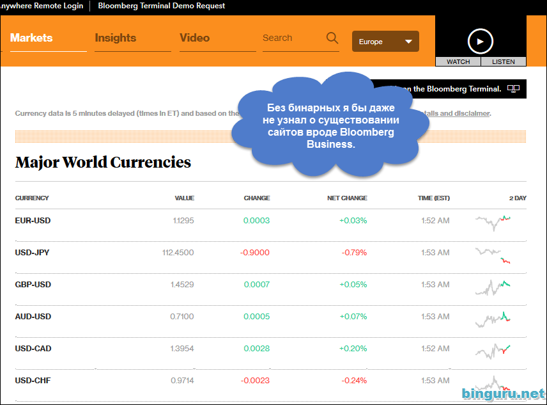The height and width of the screenshot is (405, 547).
Task: Click the USD-CHF change -0.0023
Action: pyautogui.click(x=255, y=381)
